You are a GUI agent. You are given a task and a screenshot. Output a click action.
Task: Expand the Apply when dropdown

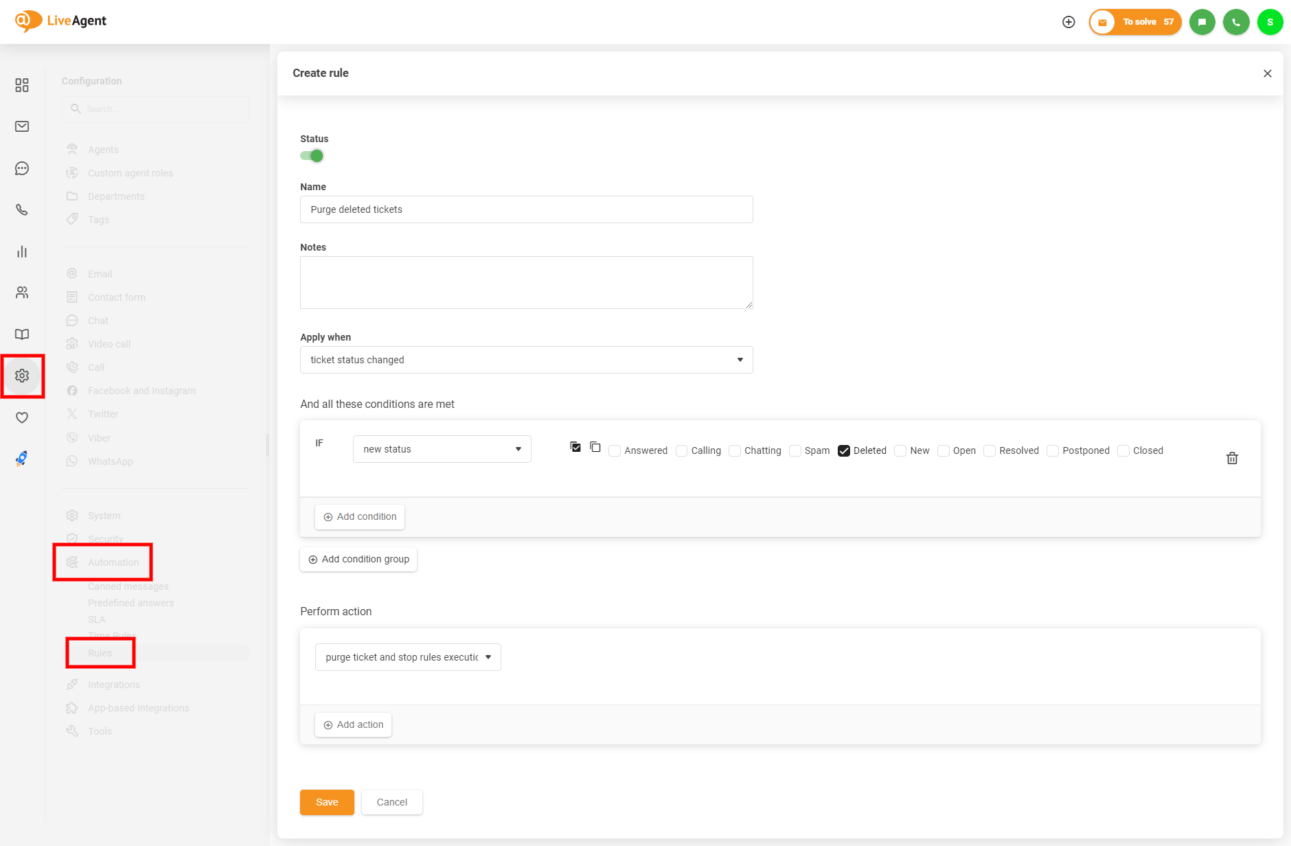coord(526,360)
